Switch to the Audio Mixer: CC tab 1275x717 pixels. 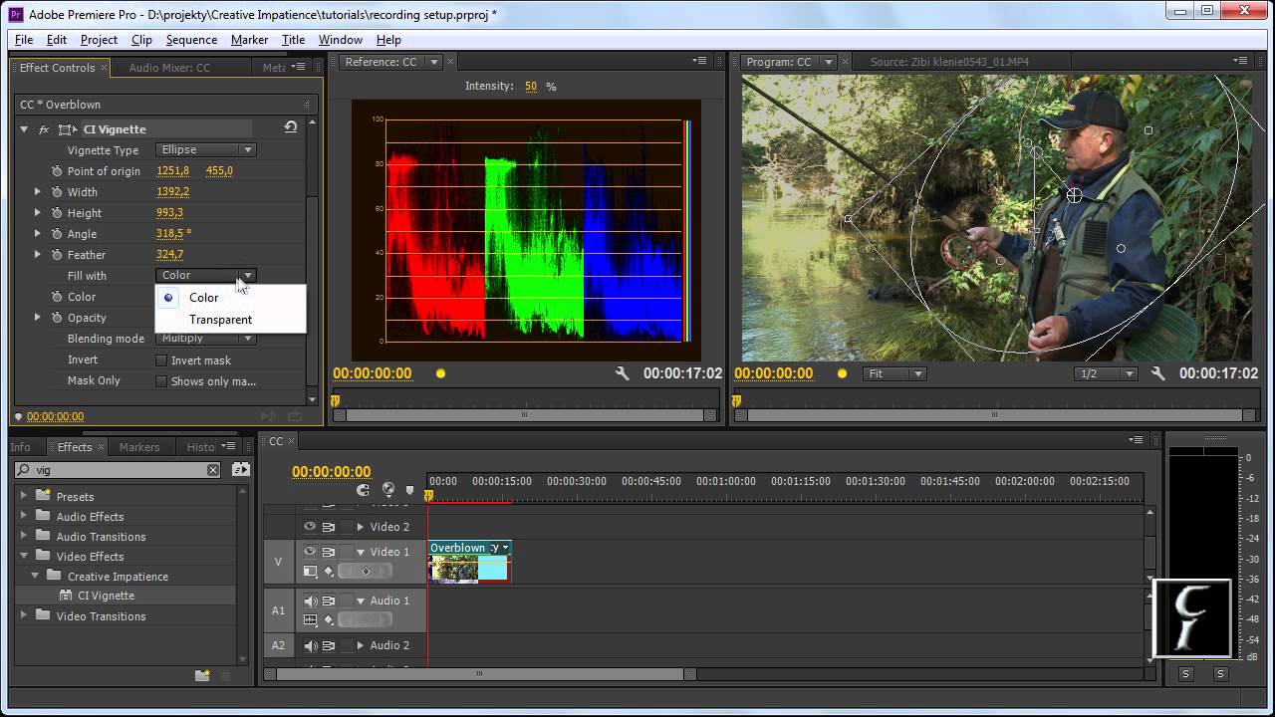(x=169, y=68)
